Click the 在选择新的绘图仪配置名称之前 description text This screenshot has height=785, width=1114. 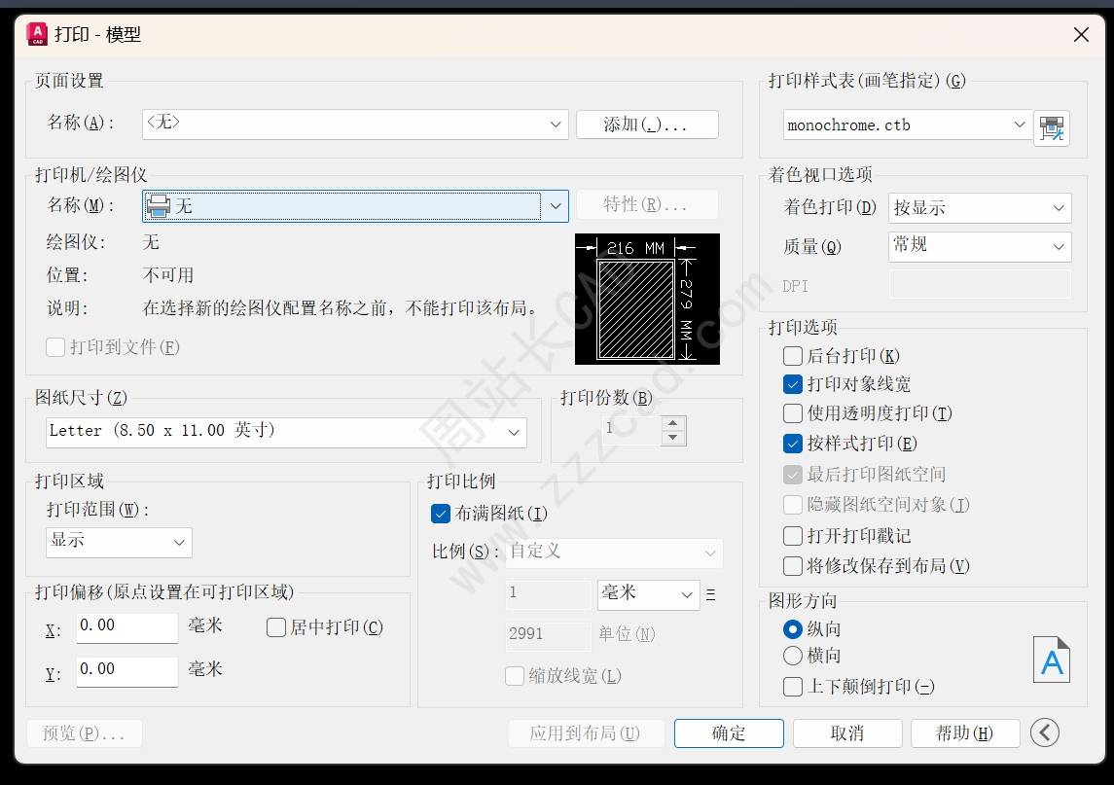341,308
